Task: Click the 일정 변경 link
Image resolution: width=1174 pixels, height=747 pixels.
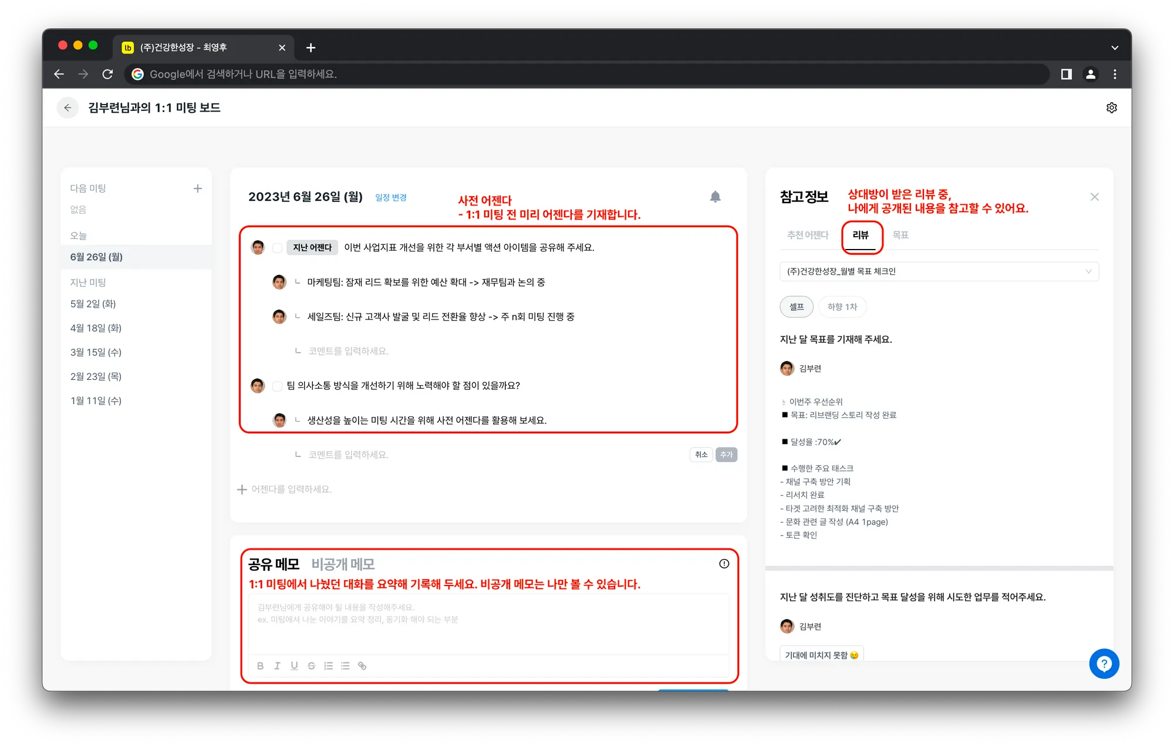Action: click(391, 197)
